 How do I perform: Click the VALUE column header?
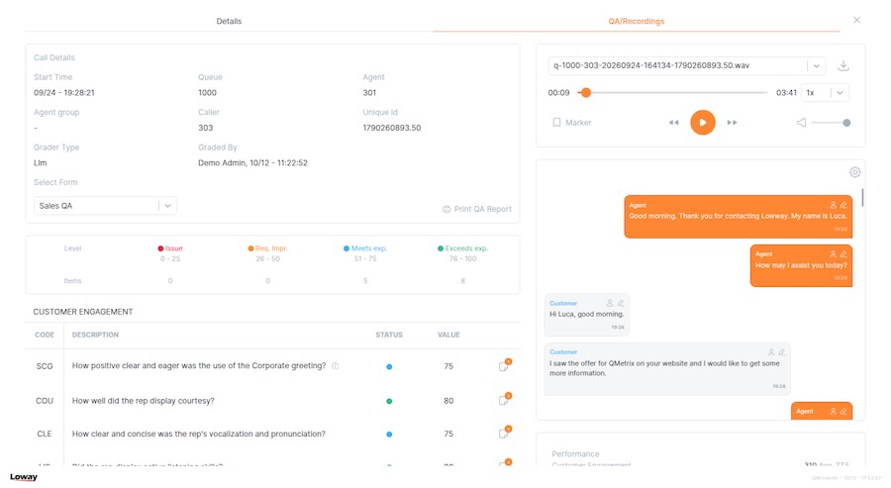click(448, 335)
